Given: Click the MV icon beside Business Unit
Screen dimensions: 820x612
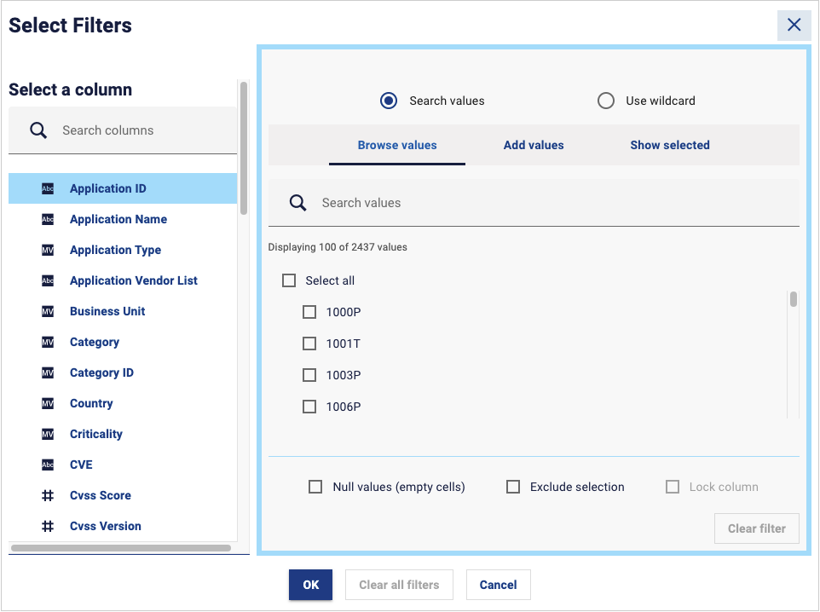Looking at the screenshot, I should [48, 311].
